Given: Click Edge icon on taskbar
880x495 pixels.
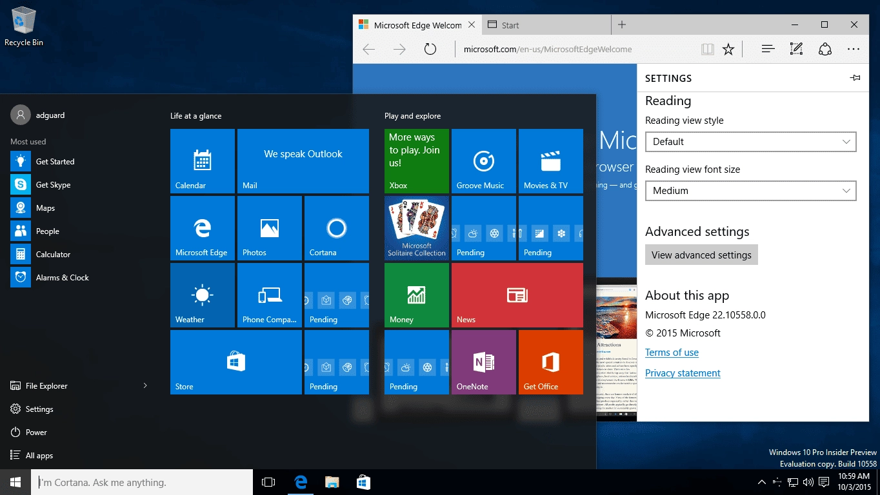Looking at the screenshot, I should (x=300, y=482).
